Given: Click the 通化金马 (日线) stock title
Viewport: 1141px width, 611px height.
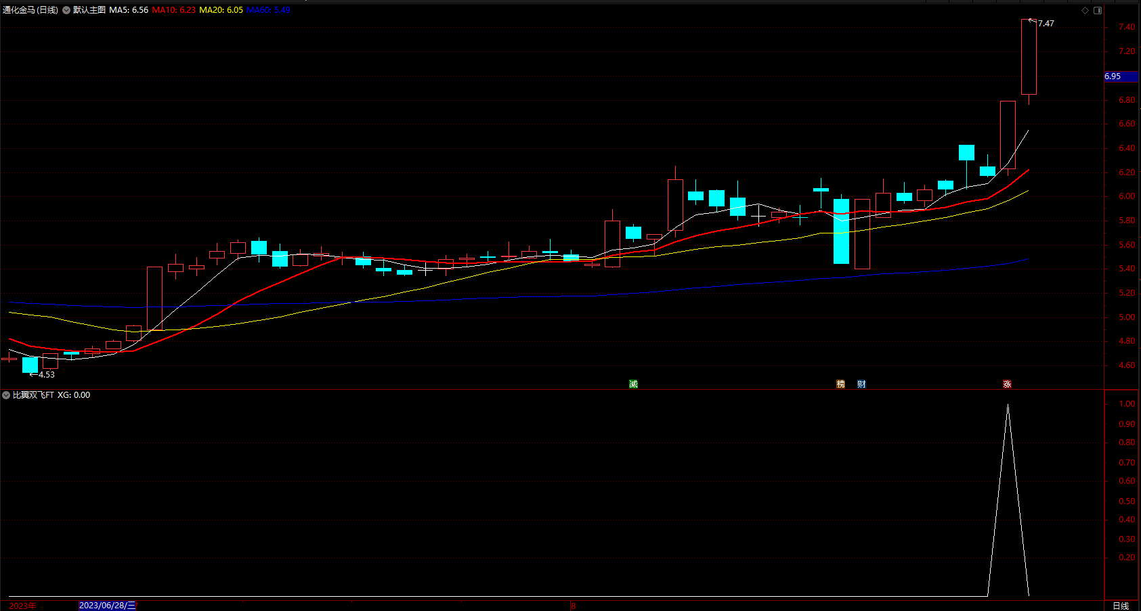Looking at the screenshot, I should click(30, 10).
